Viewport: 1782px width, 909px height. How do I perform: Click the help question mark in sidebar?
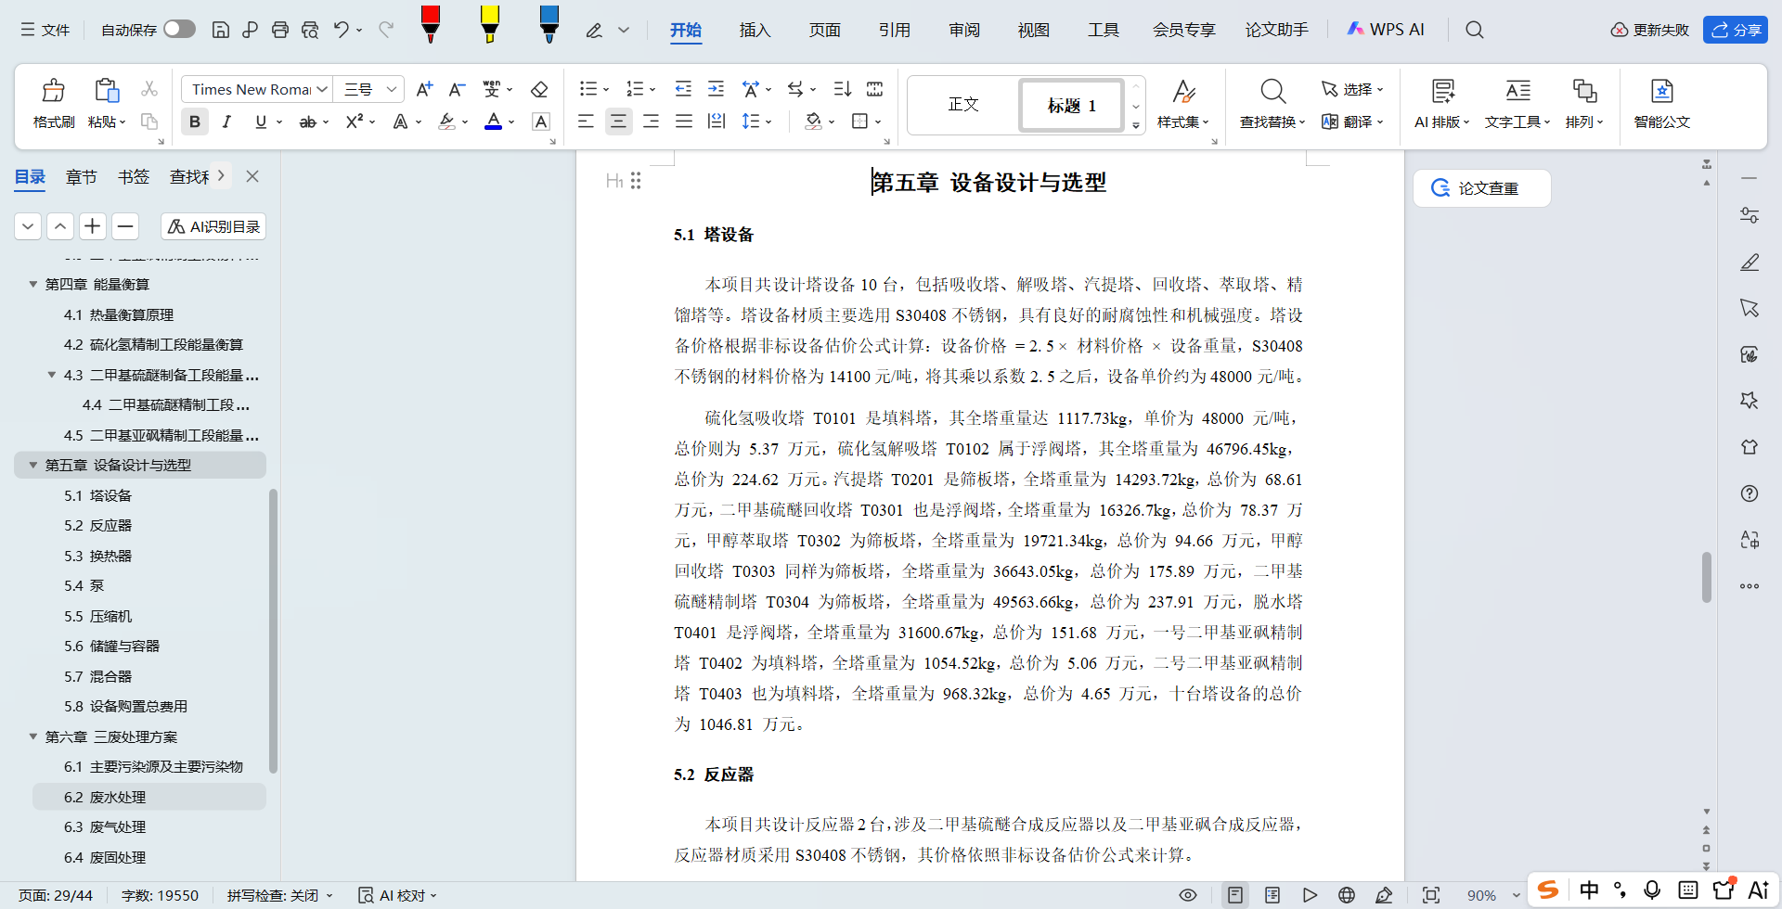point(1750,493)
